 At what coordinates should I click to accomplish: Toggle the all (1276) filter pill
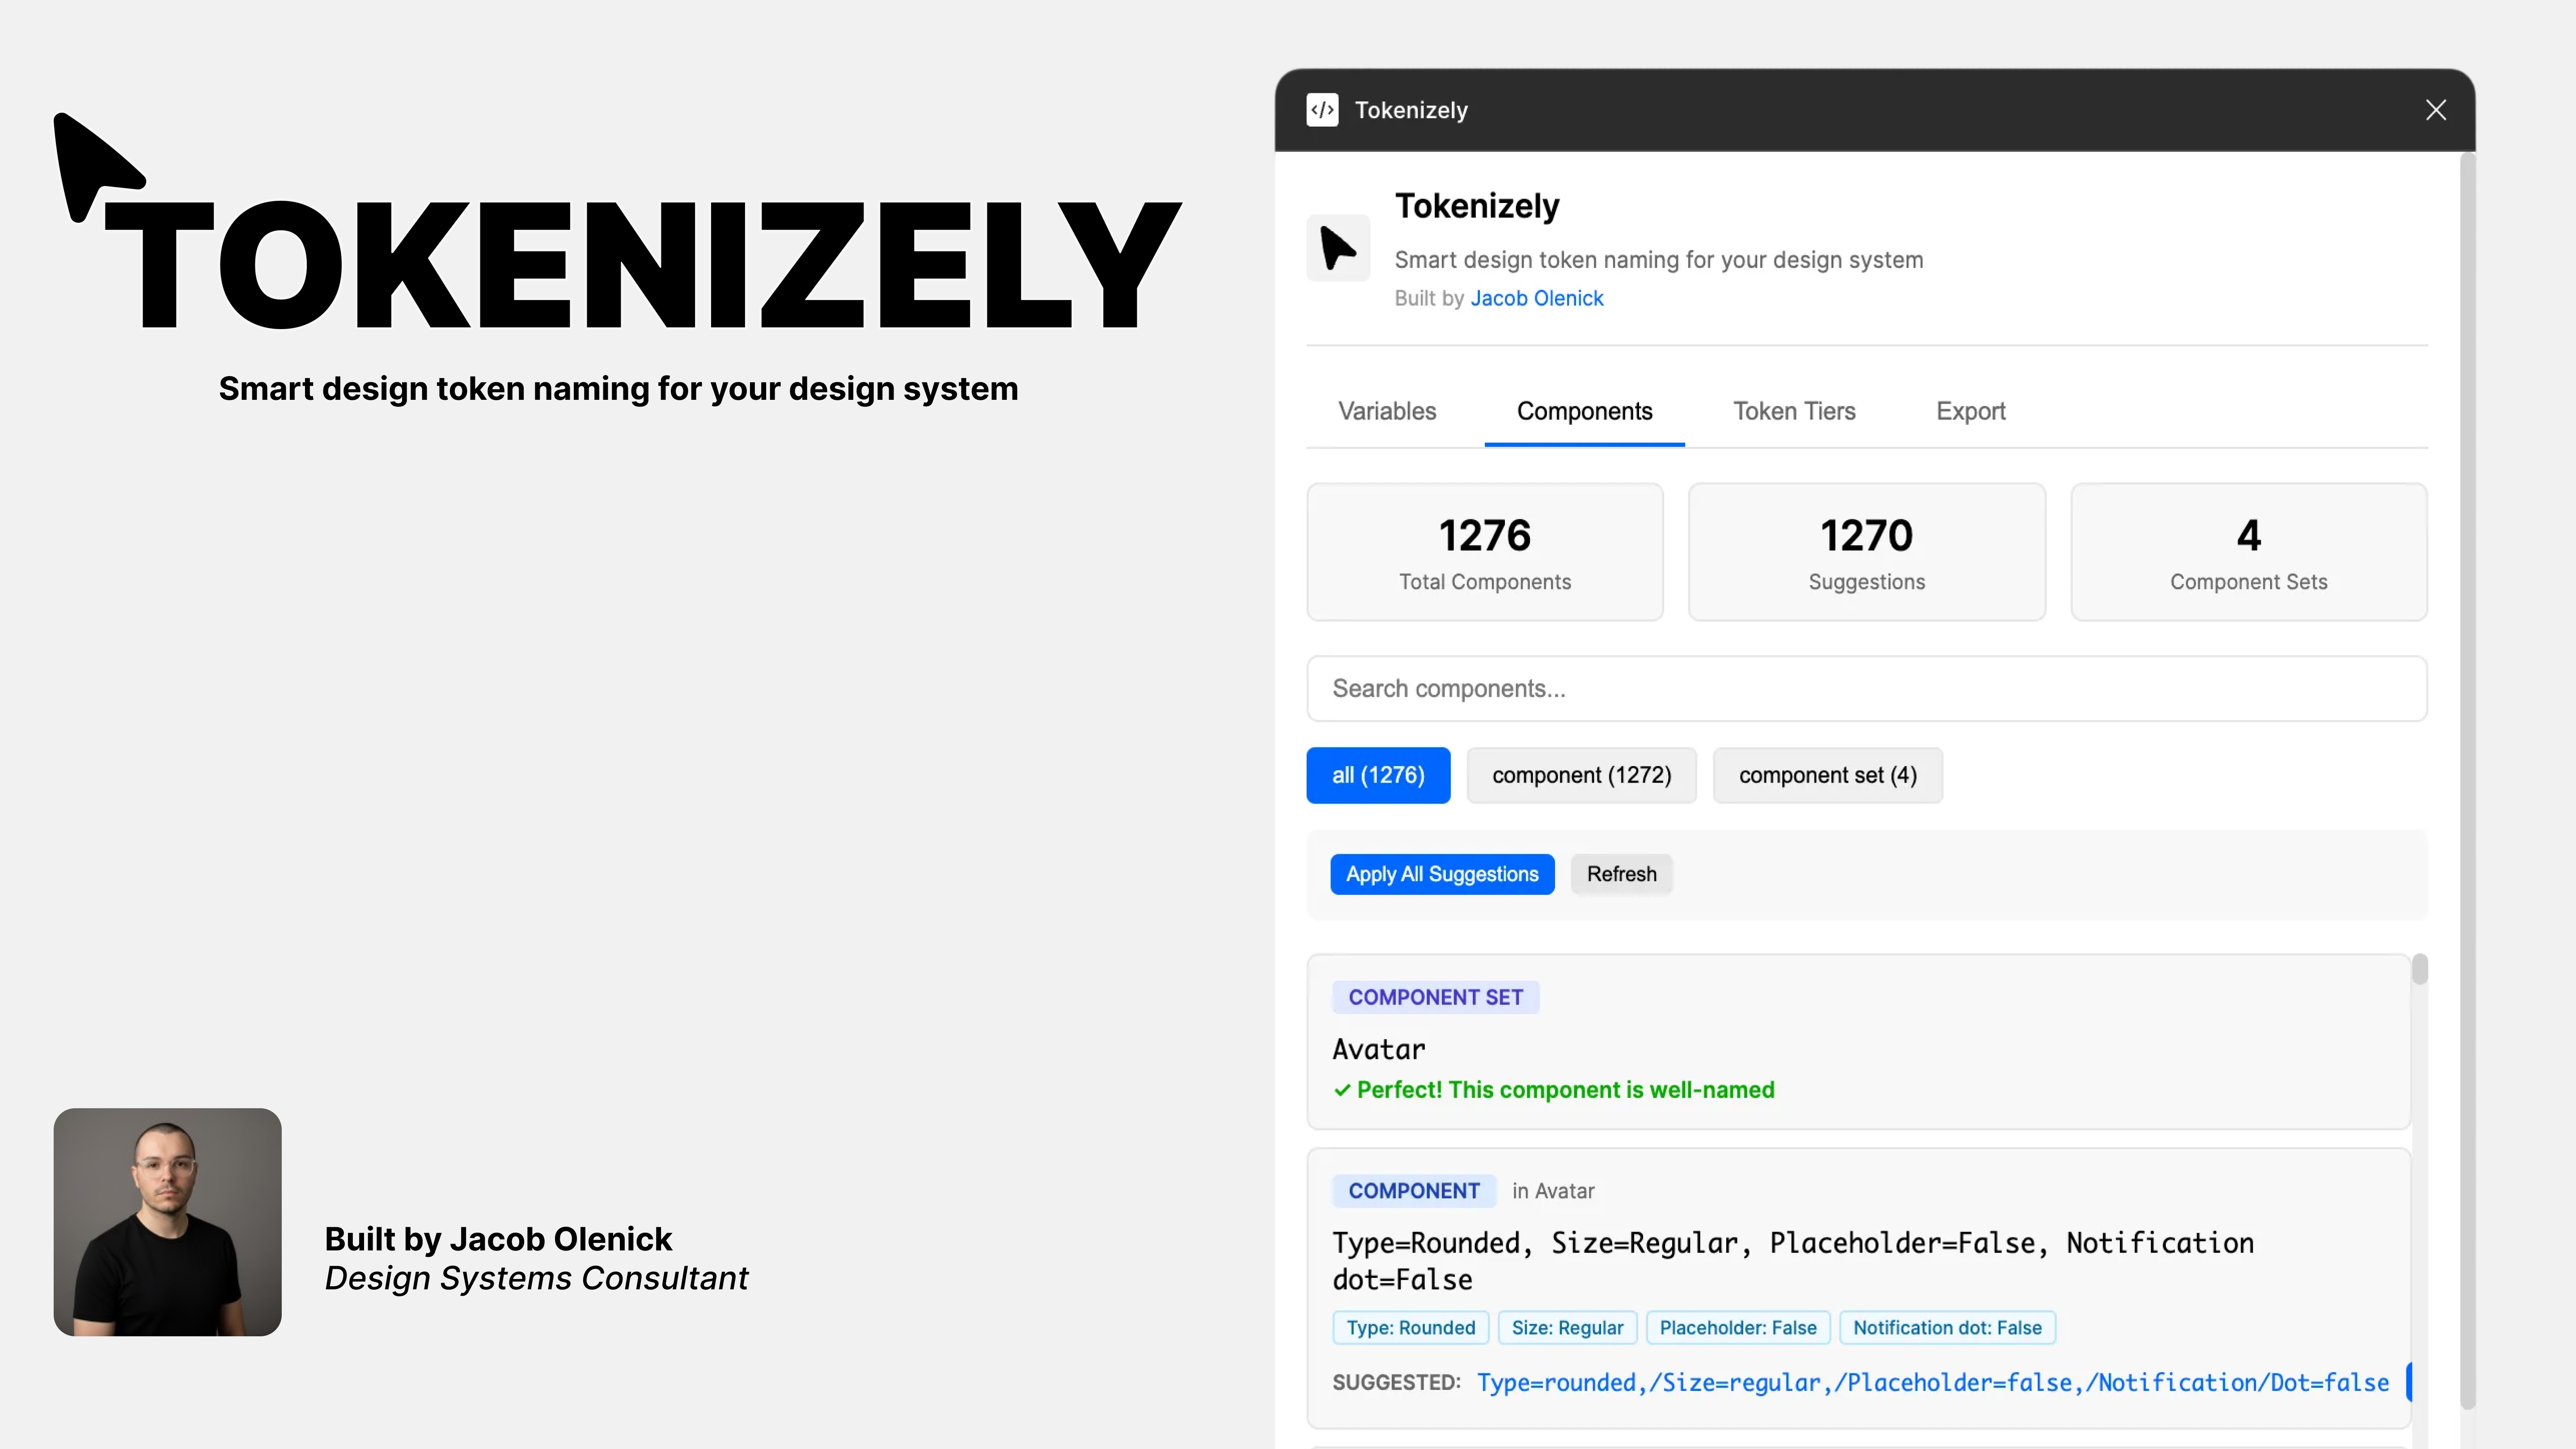click(1378, 775)
